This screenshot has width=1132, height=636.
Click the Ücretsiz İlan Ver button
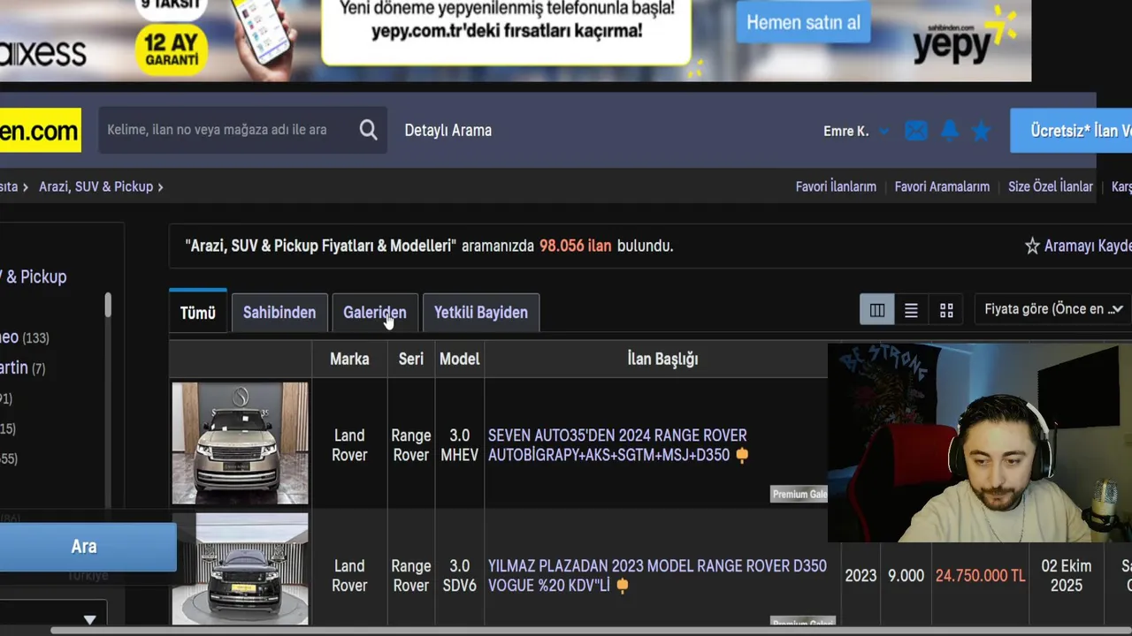(1071, 131)
